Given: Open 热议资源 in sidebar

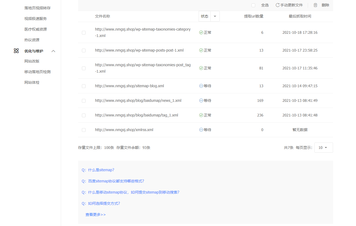Looking at the screenshot, I should tap(32, 40).
